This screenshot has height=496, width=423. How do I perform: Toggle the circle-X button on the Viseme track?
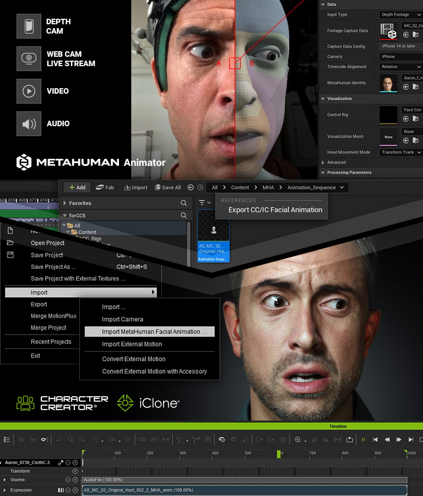pyautogui.click(x=75, y=480)
